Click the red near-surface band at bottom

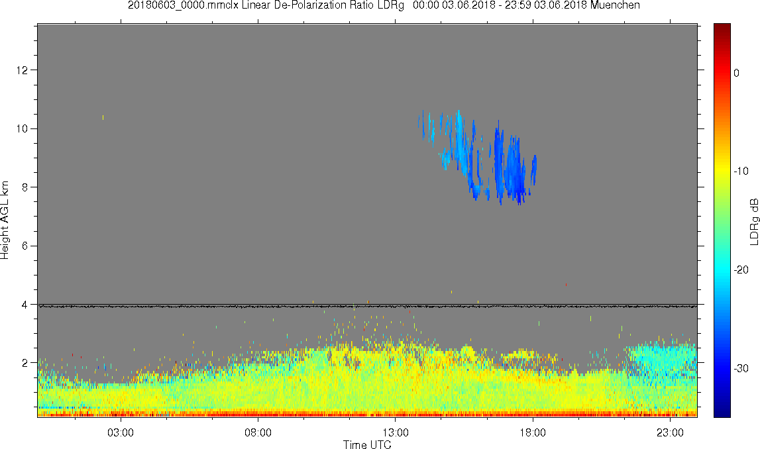tap(367, 414)
